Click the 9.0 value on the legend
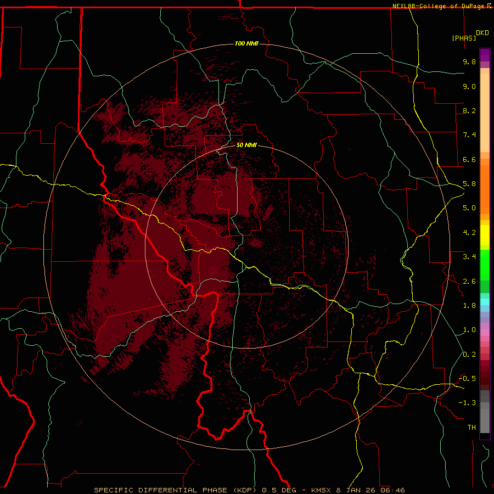 tap(469, 86)
